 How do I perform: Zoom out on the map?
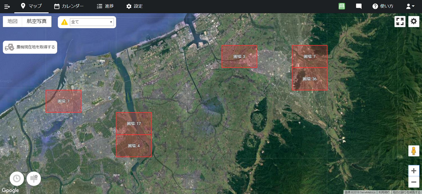[x=414, y=182]
